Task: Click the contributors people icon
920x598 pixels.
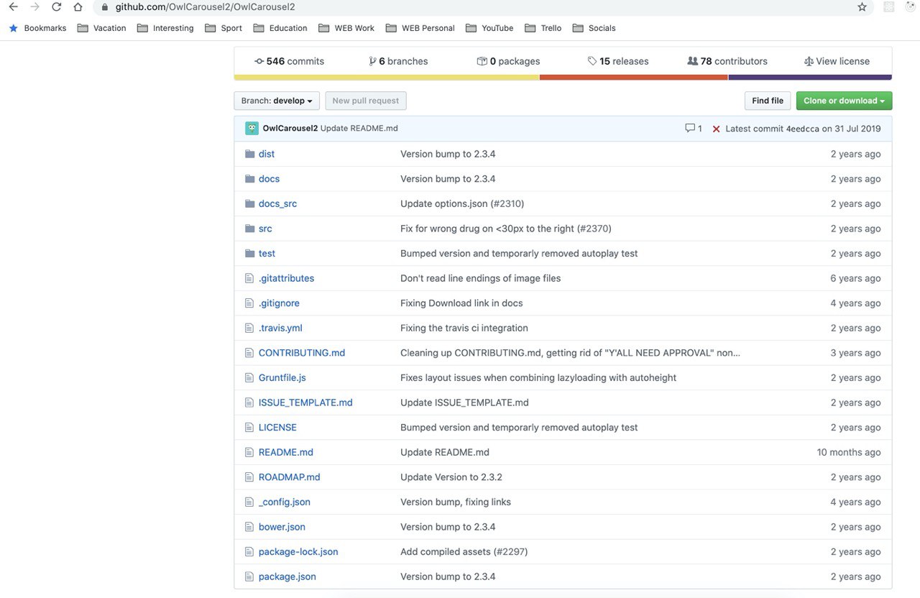Action: 693,61
